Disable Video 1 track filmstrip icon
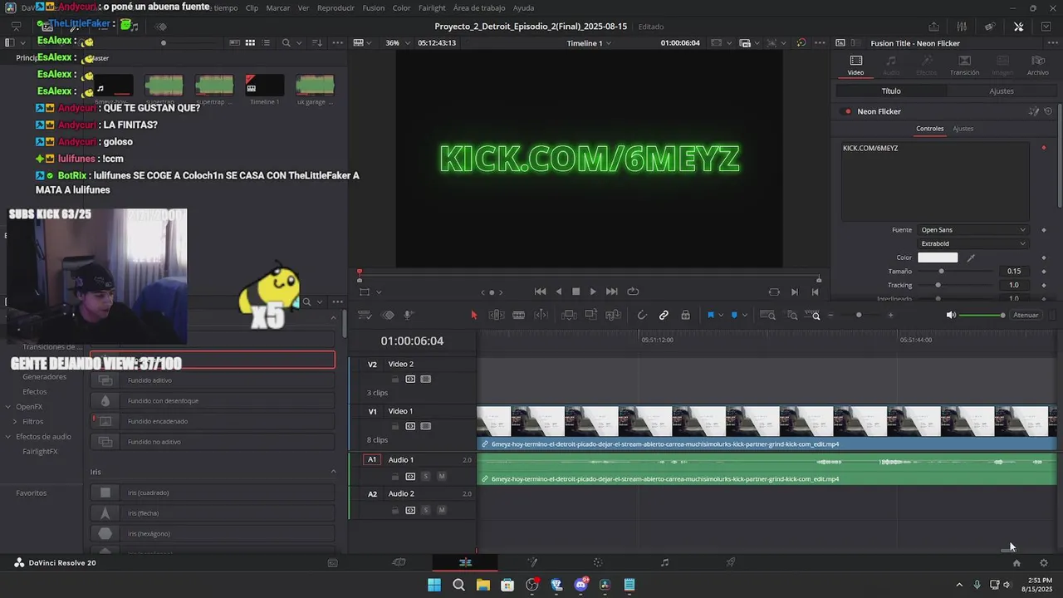 click(426, 426)
